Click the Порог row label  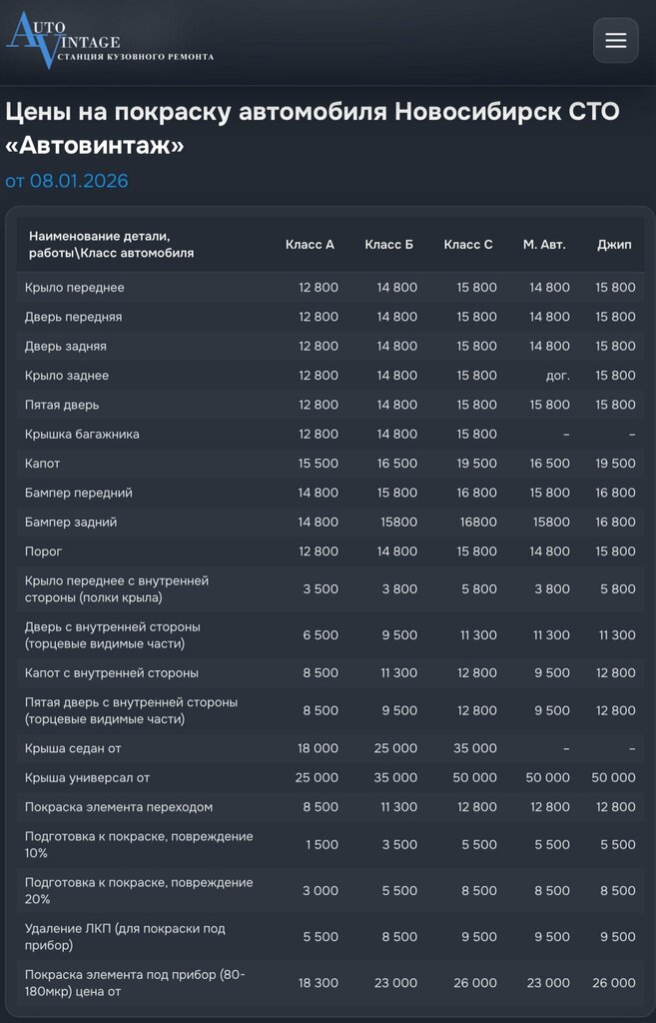click(x=43, y=551)
